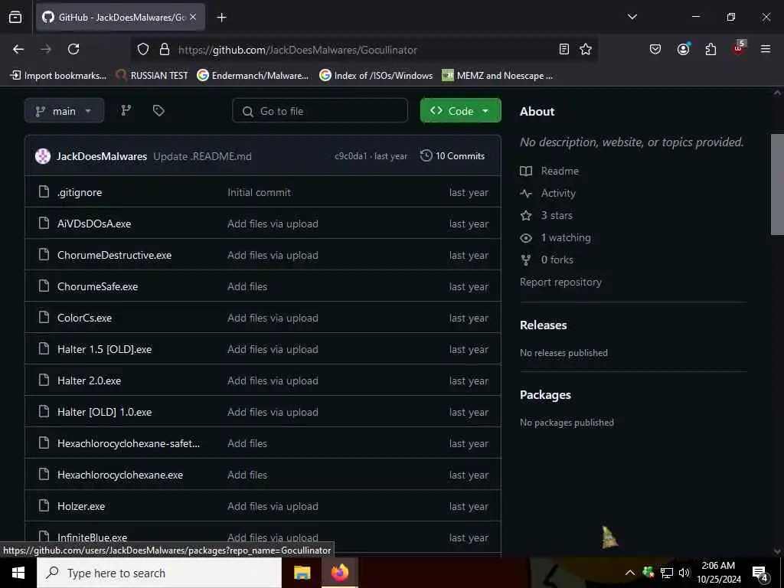Open the Pocket save icon

pyautogui.click(x=655, y=49)
